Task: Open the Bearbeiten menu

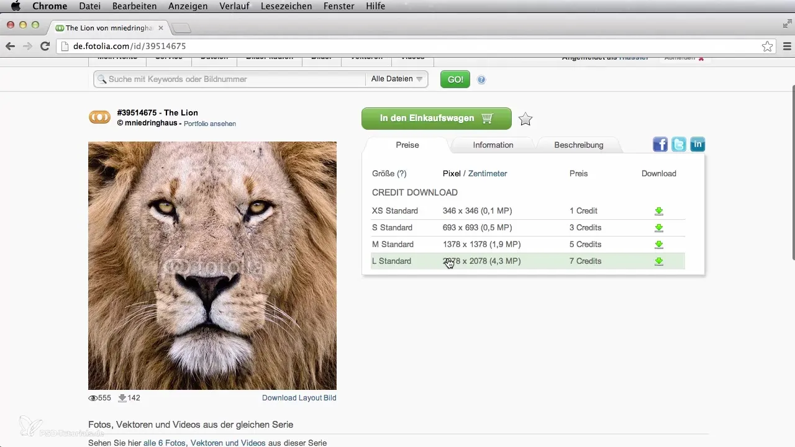Action: click(134, 6)
